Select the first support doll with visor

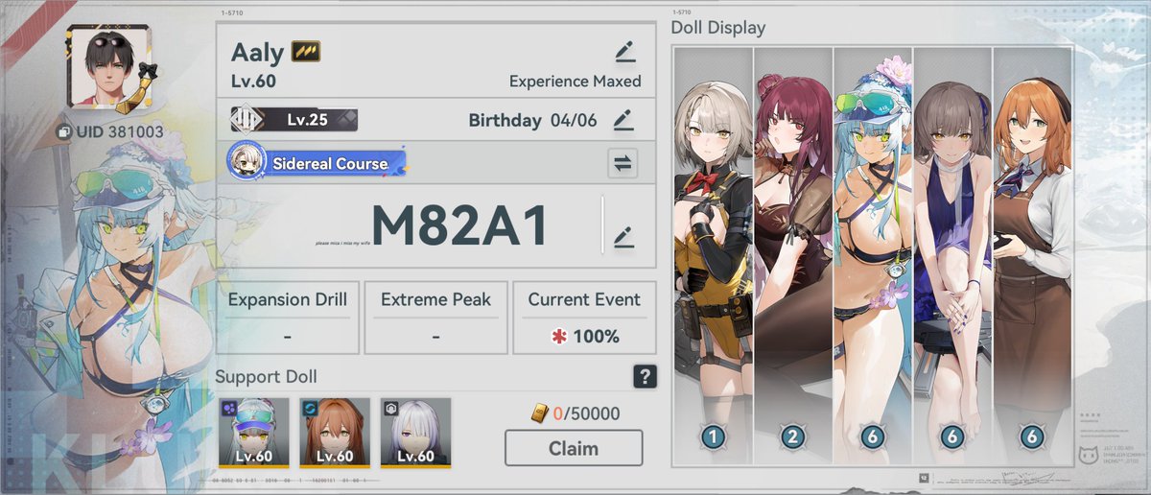(x=254, y=433)
